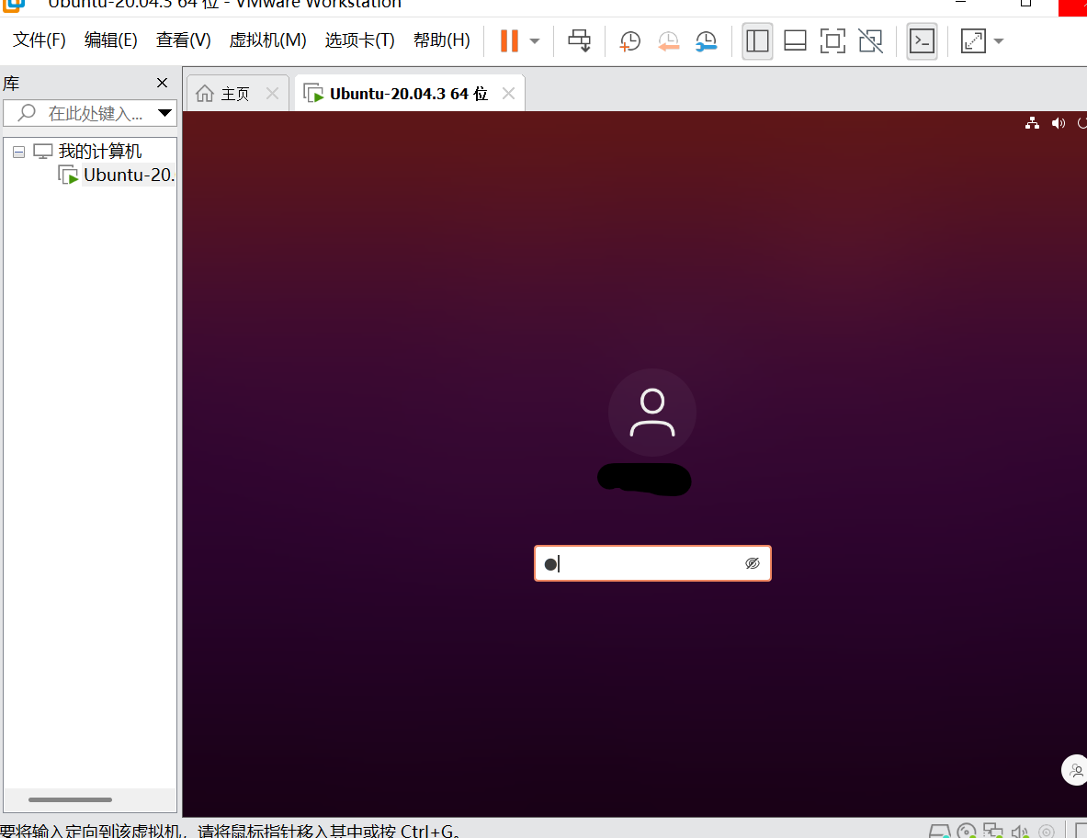Open the power options dropdown beside the pause button
Image resolution: width=1087 pixels, height=838 pixels.
535,41
